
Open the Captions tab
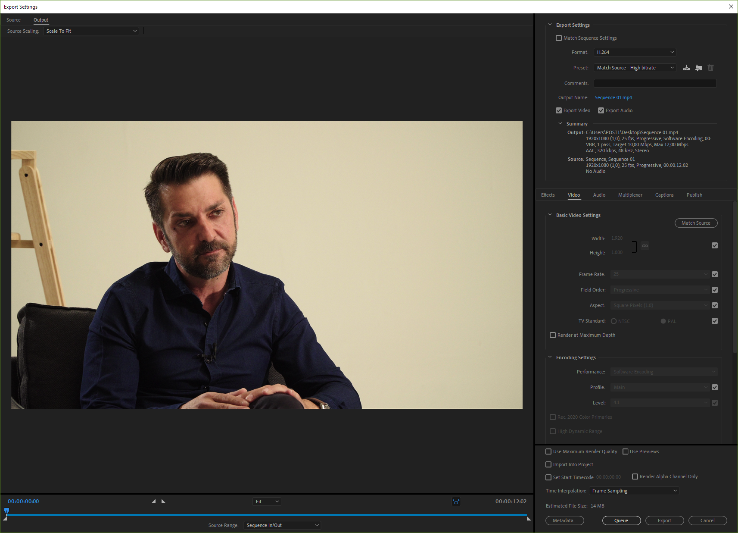(664, 195)
